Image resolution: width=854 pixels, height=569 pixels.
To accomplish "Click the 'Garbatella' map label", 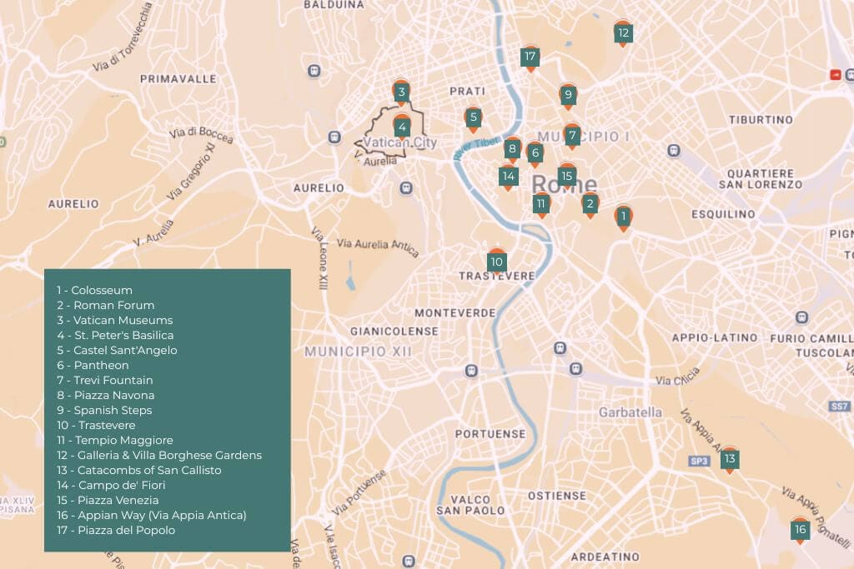I will (x=630, y=412).
